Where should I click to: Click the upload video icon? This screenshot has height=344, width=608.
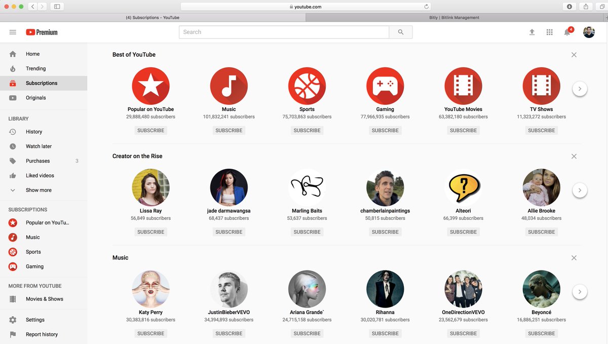click(x=532, y=32)
